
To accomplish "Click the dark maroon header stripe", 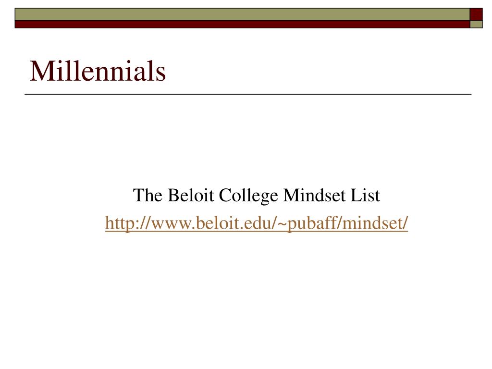I will coord(242,25).
